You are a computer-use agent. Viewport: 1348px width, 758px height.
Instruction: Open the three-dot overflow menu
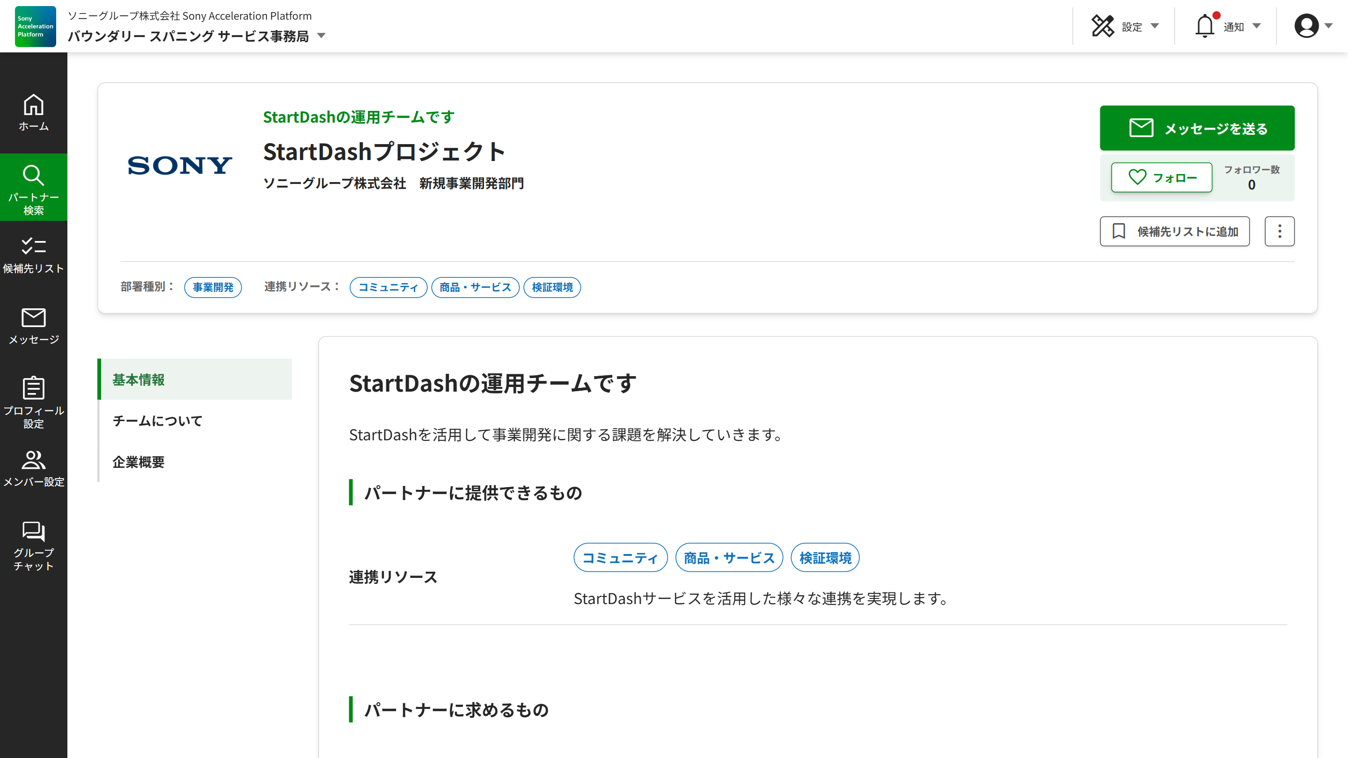pos(1280,231)
